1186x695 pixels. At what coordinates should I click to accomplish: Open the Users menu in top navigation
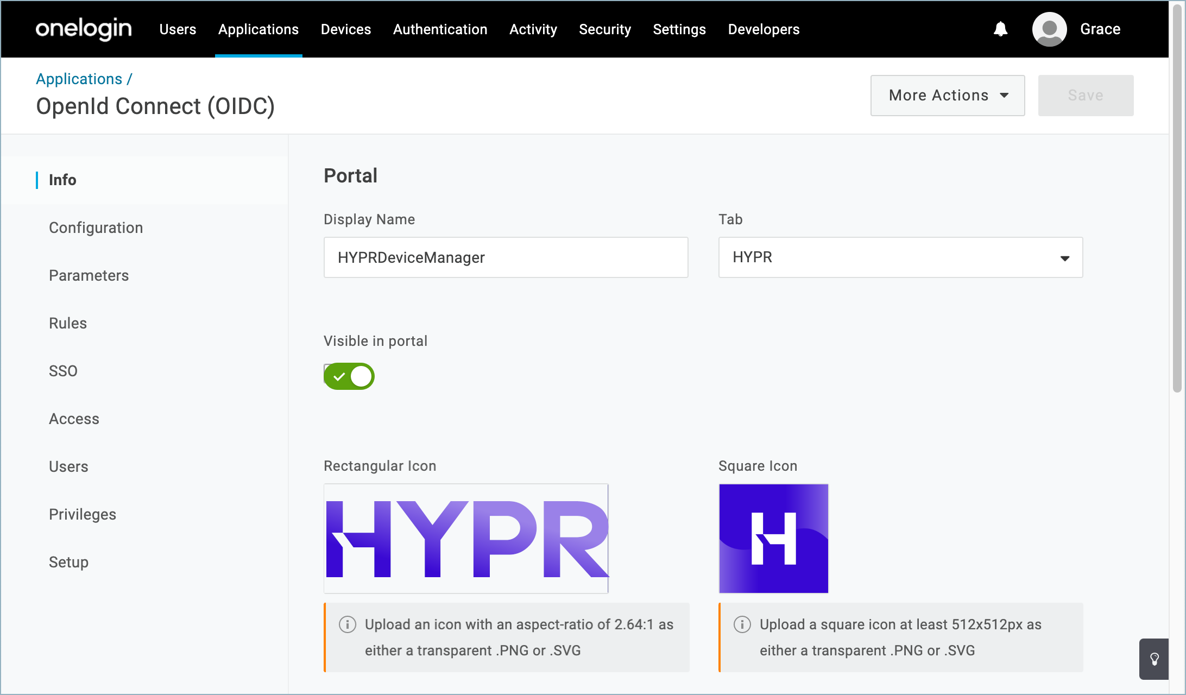tap(178, 29)
